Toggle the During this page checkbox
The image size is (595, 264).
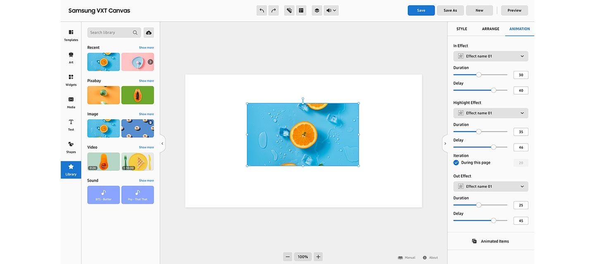point(456,163)
